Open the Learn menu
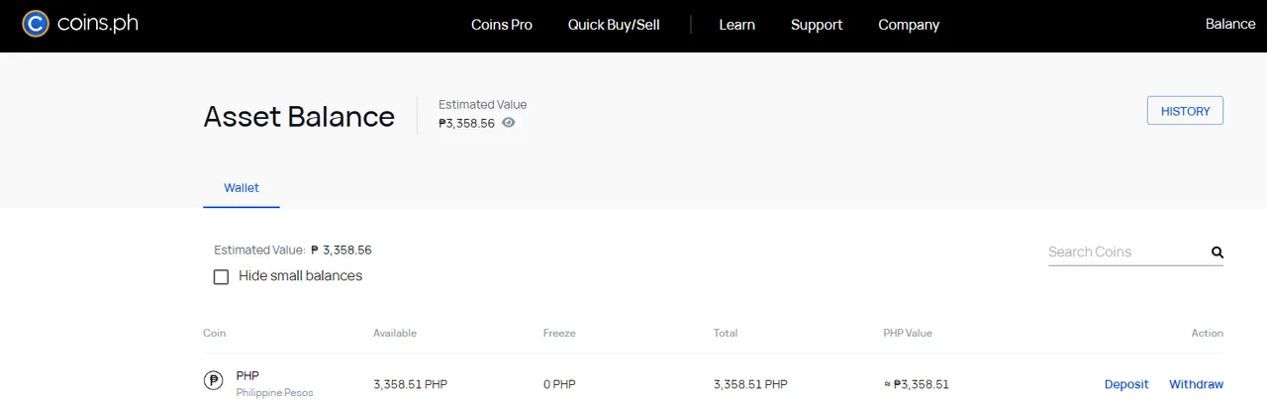This screenshot has width=1267, height=401. click(736, 25)
